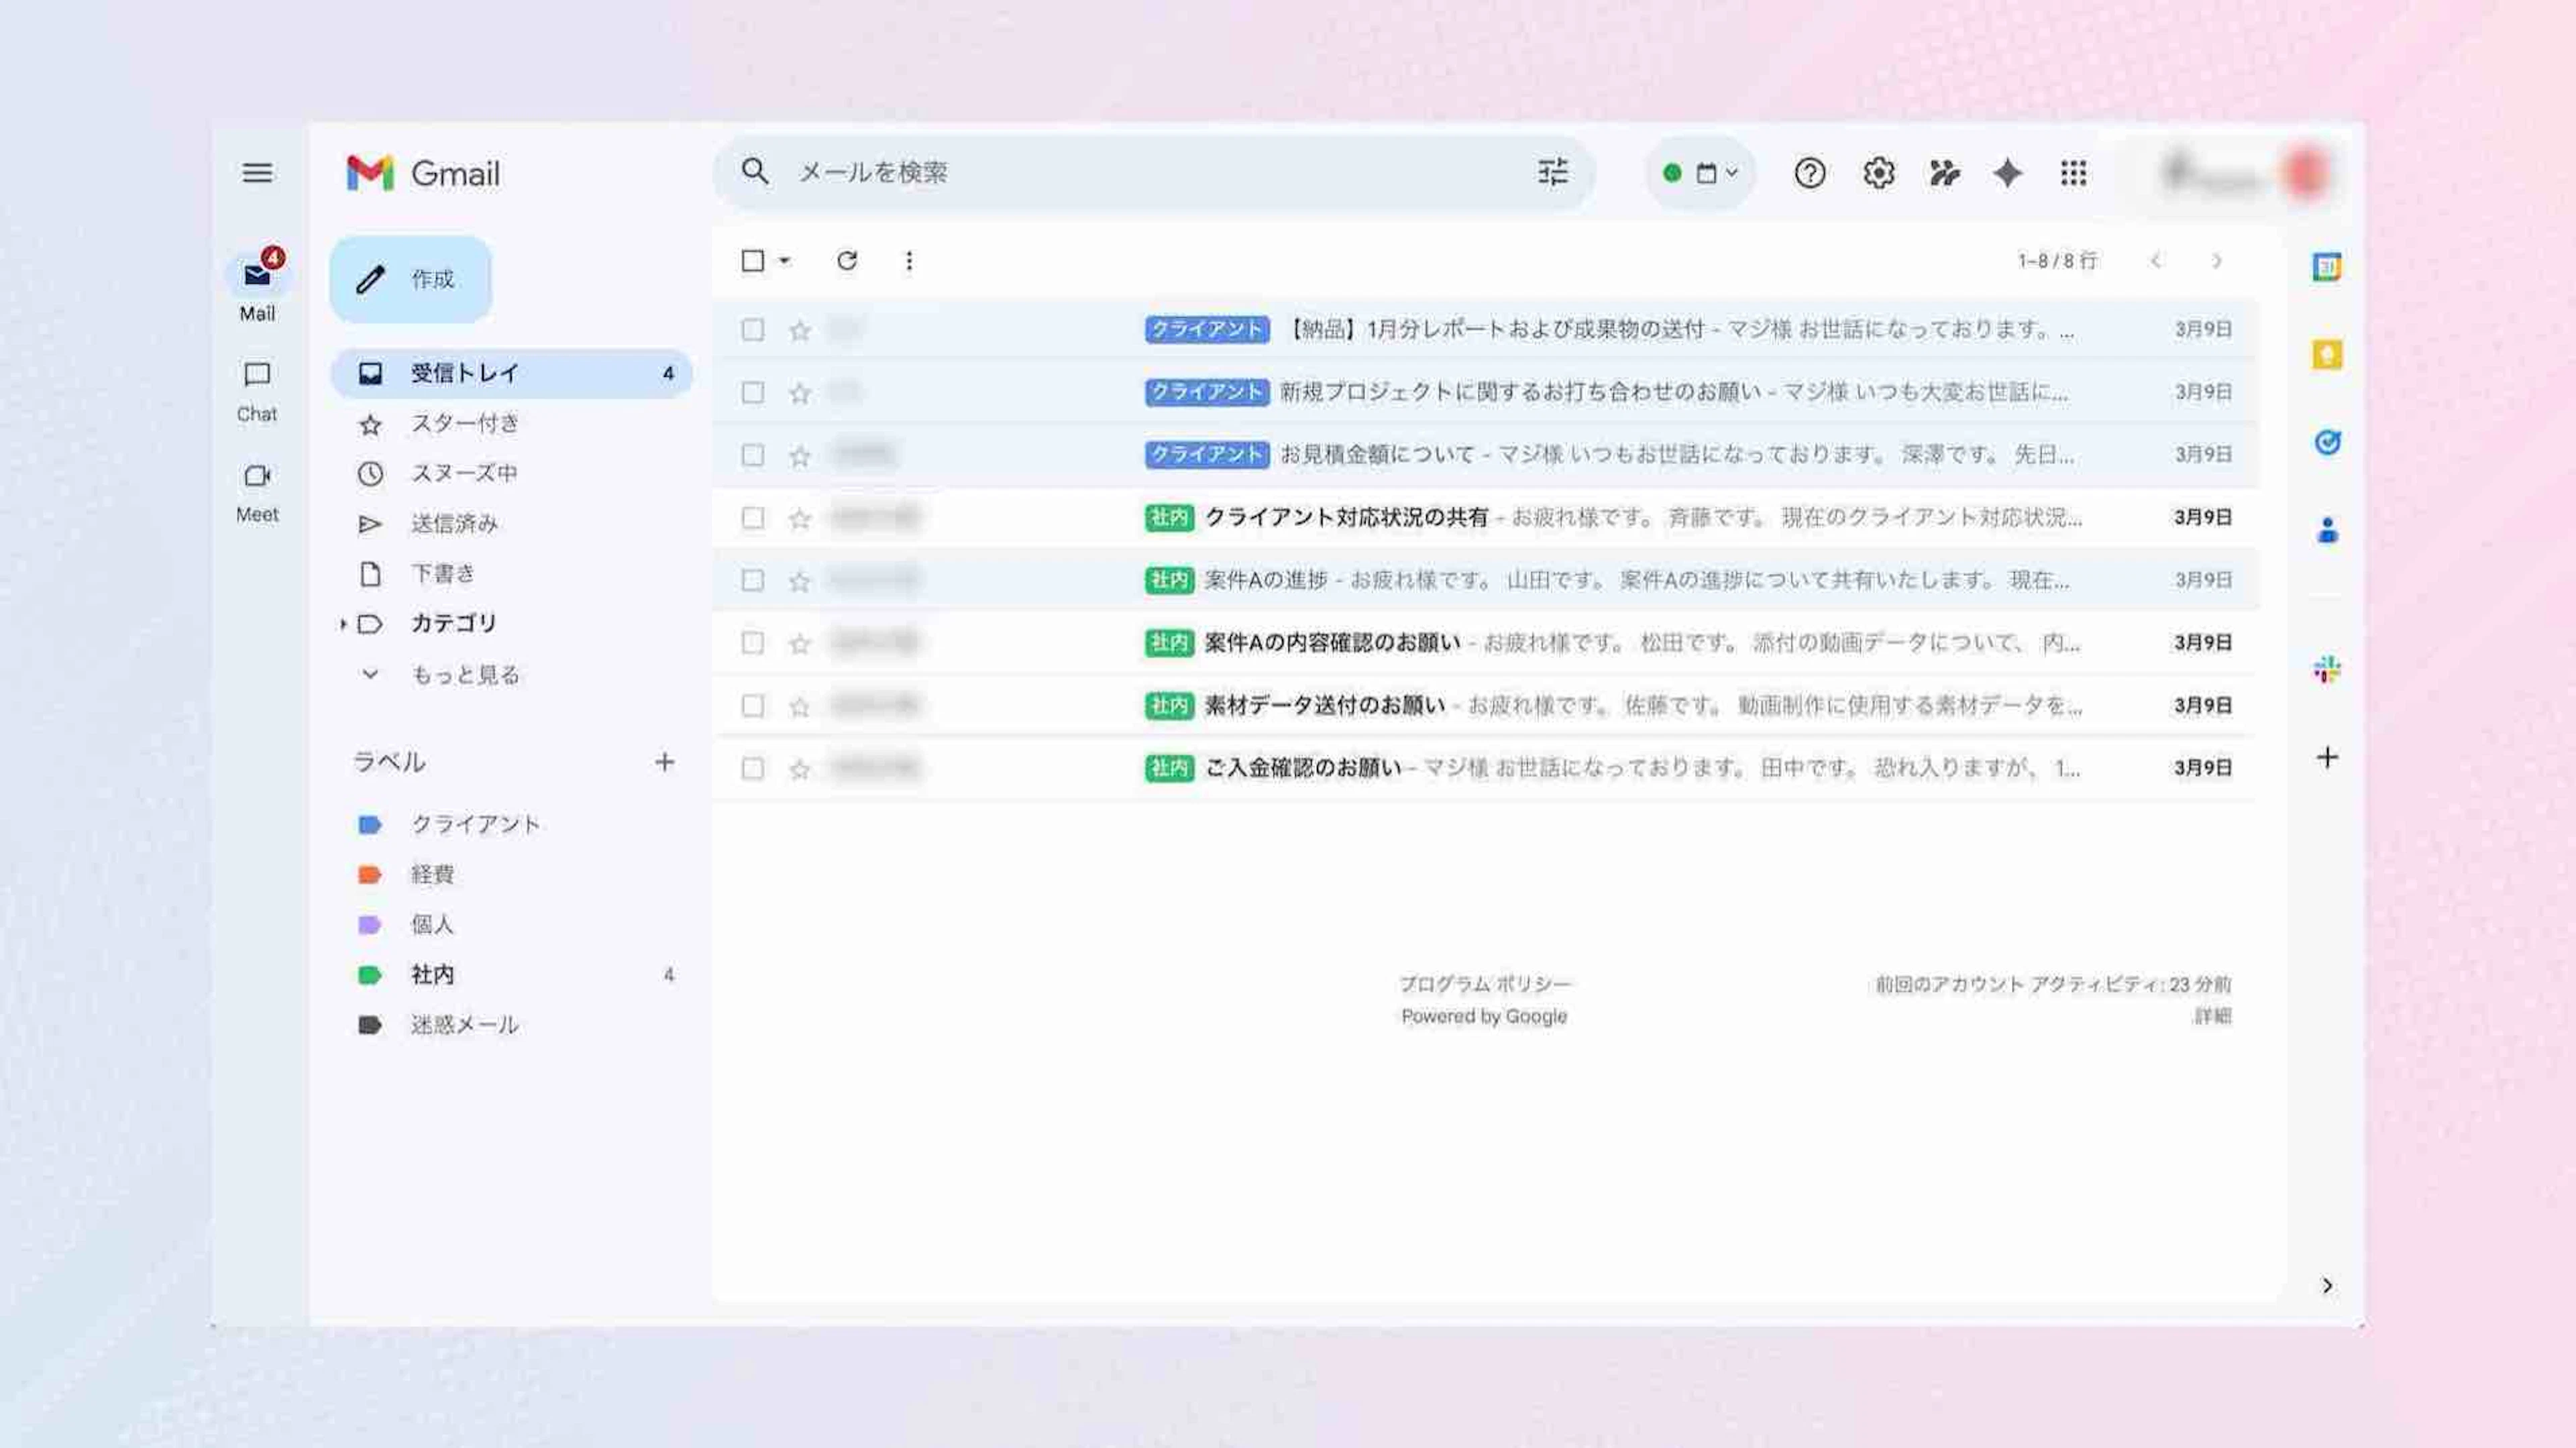This screenshot has height=1448, width=2576.
Task: Click the 作成 compose button
Action: (x=411, y=279)
